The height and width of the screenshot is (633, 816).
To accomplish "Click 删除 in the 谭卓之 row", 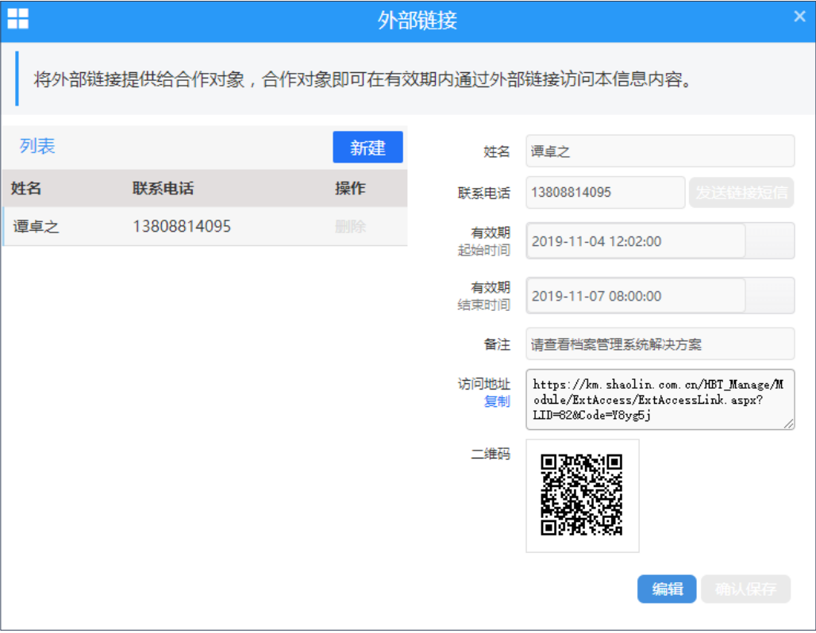I will [350, 227].
